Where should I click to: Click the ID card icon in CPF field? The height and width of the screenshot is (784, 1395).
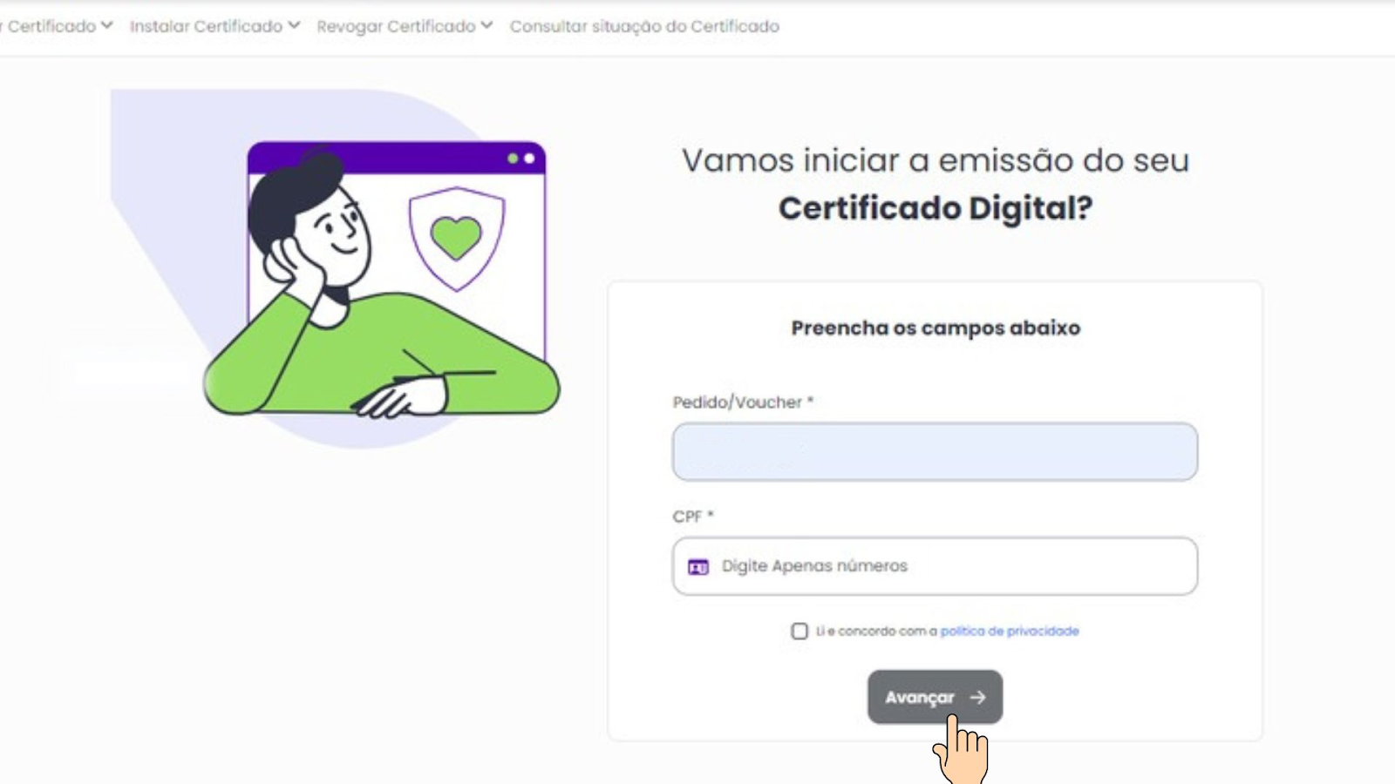coord(698,567)
